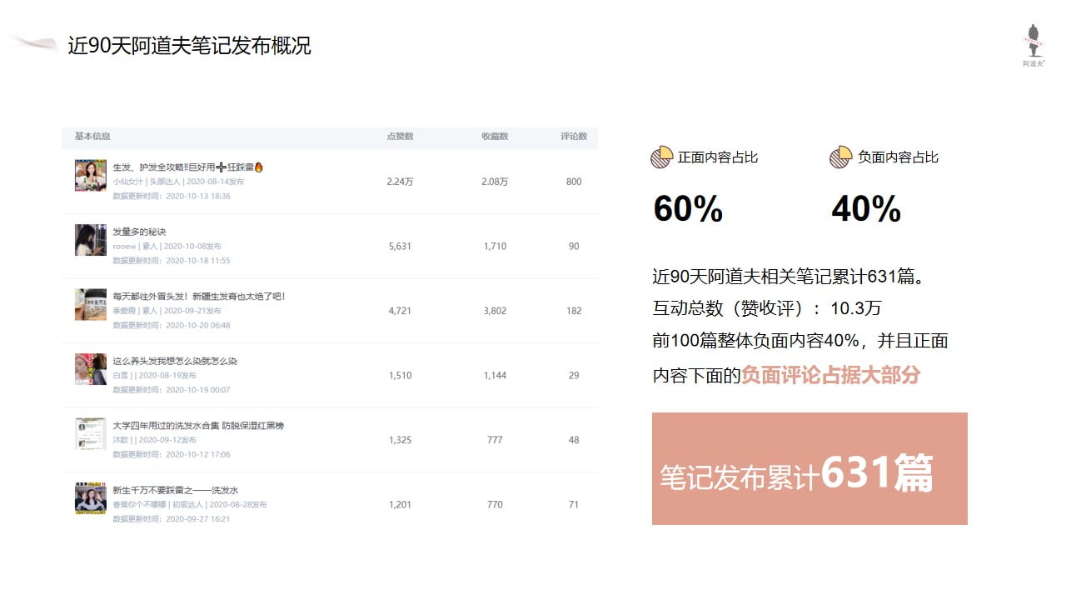The width and height of the screenshot is (1066, 600).
Task: Open note title 新生千万不要踩雷之——洗发水
Action: [176, 490]
